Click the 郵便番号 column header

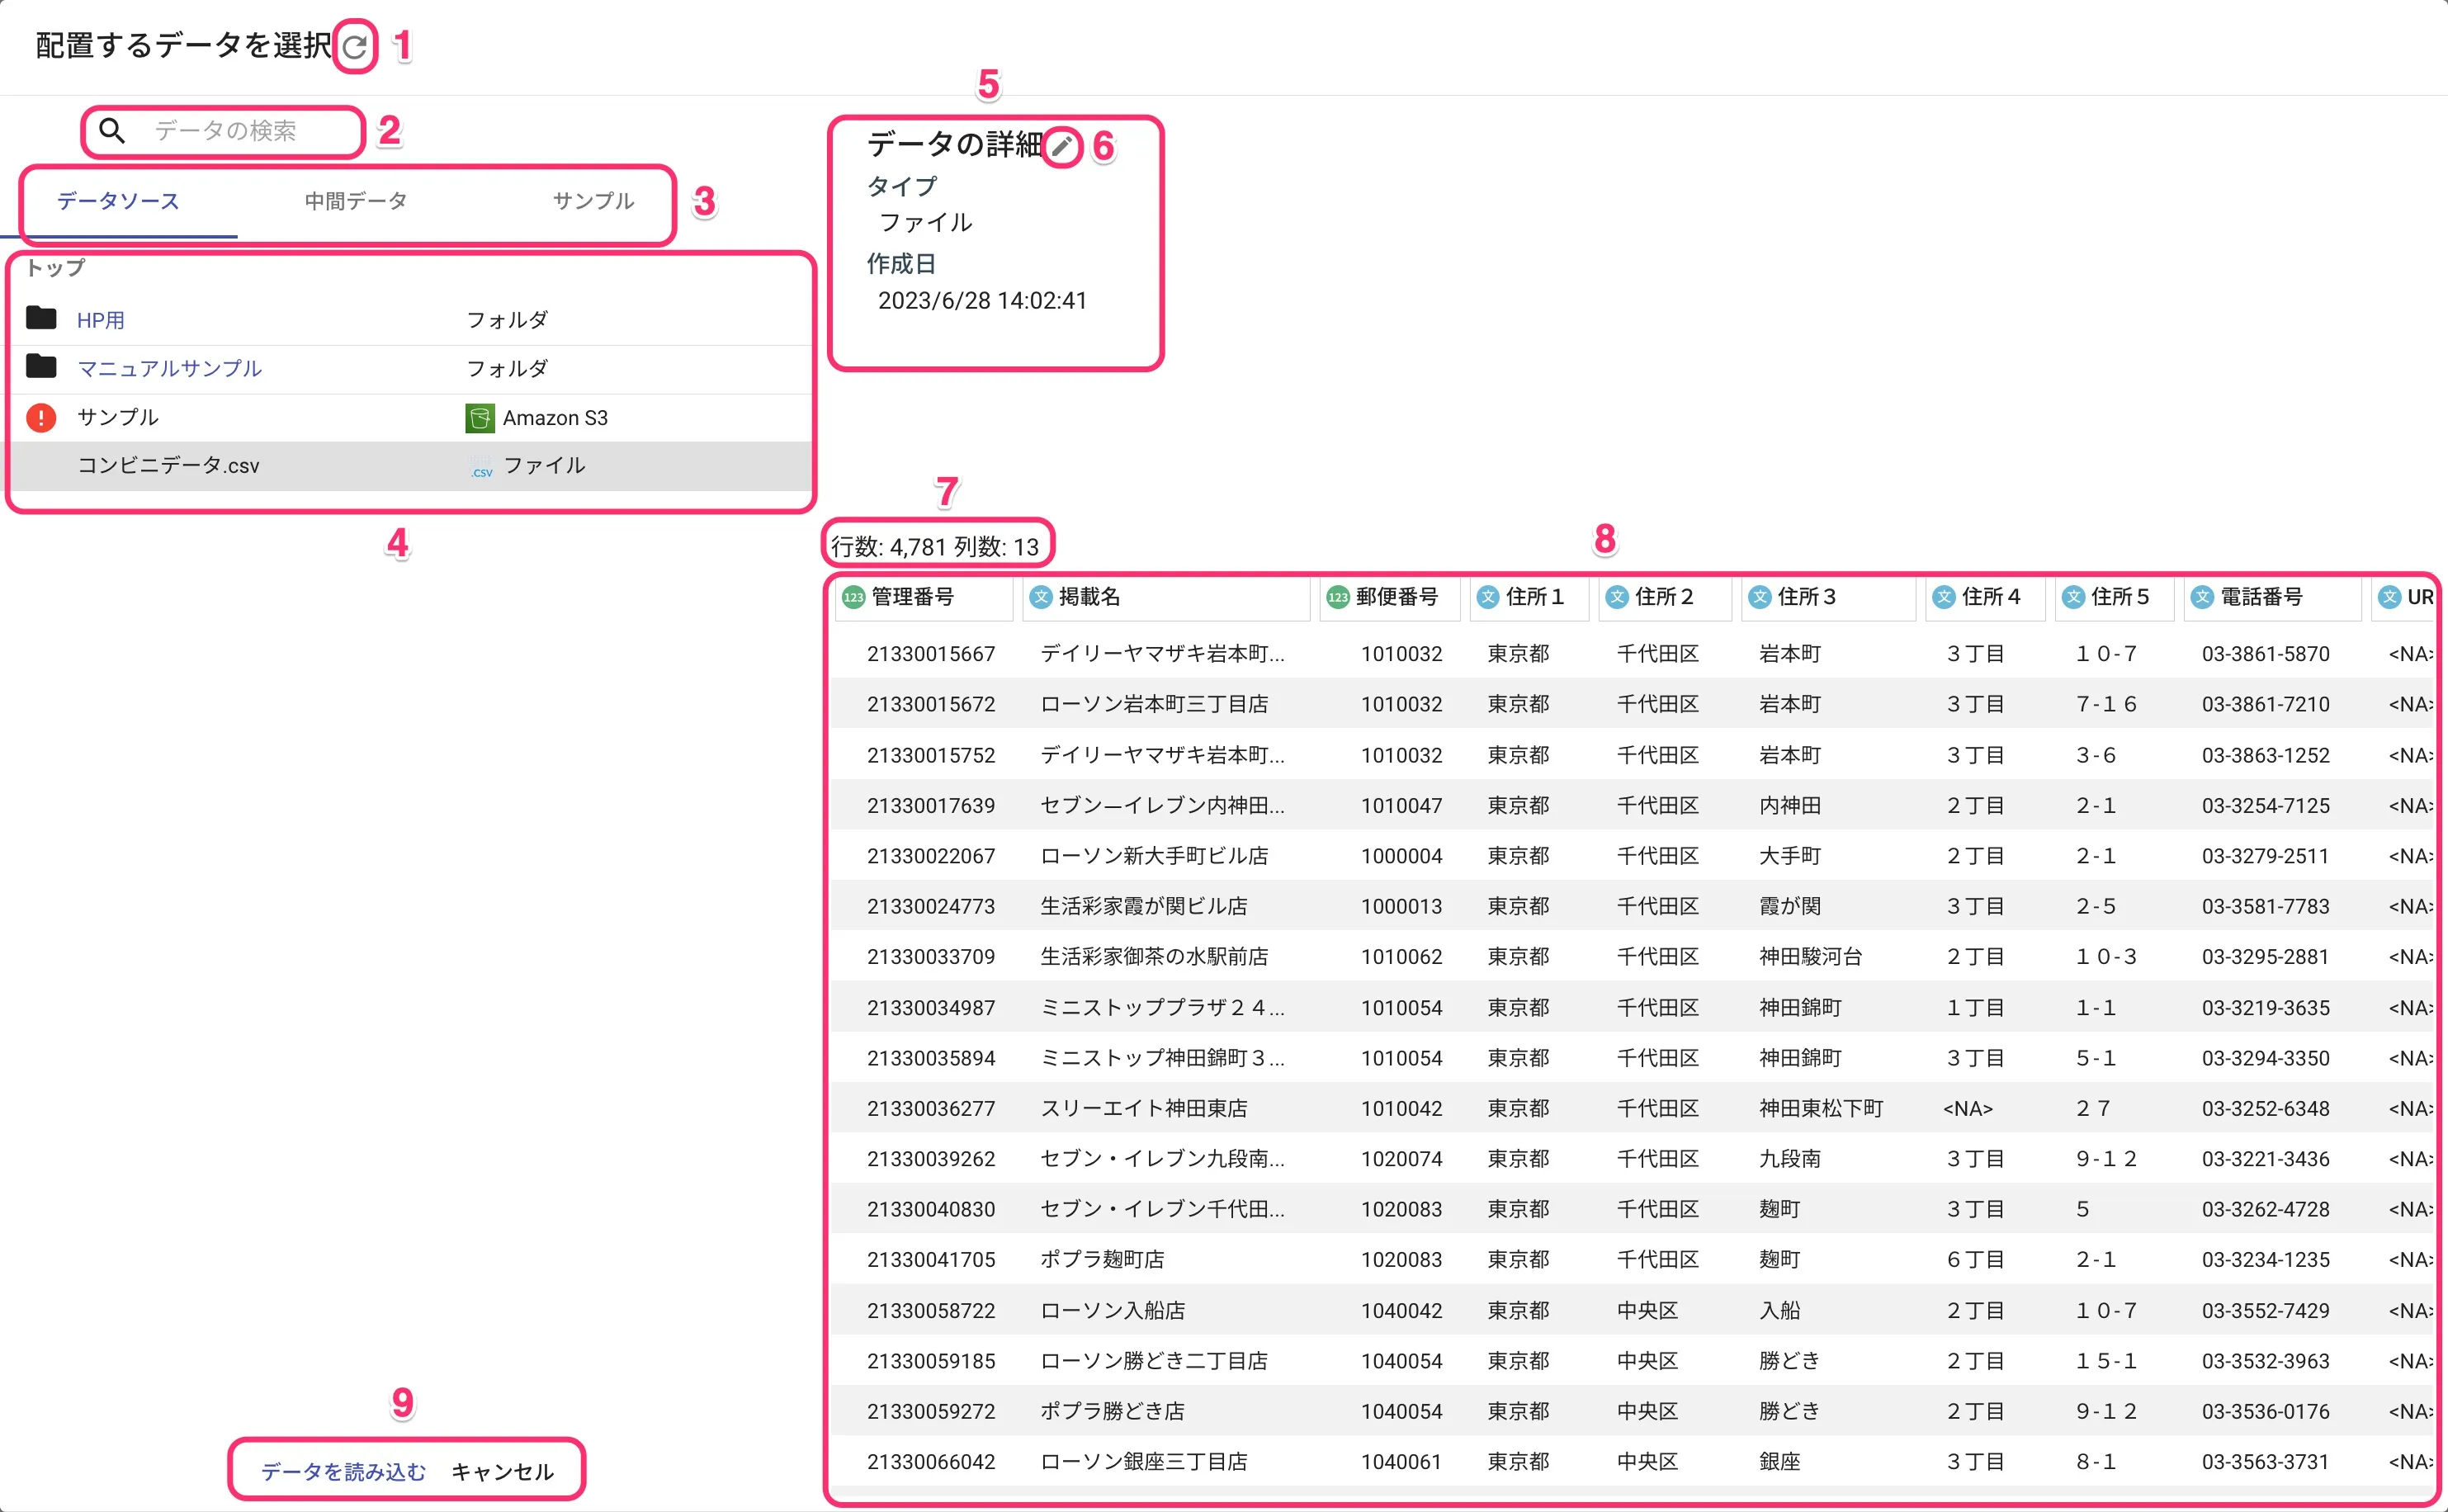pyautogui.click(x=1389, y=598)
